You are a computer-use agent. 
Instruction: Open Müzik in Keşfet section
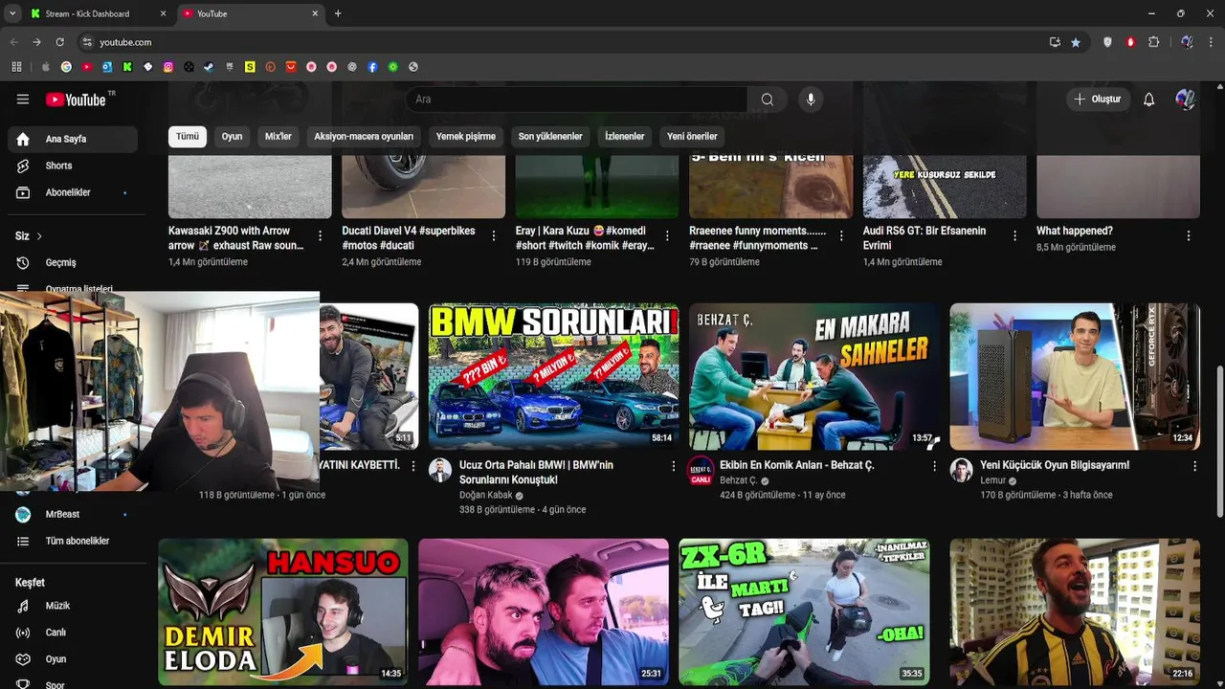73,606
